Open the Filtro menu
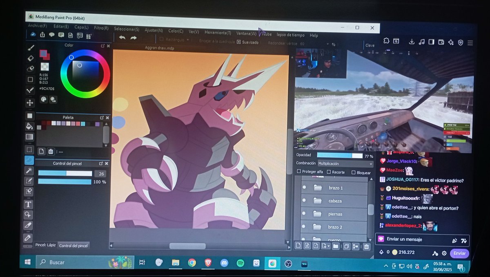This screenshot has width=490, height=277. point(101,28)
